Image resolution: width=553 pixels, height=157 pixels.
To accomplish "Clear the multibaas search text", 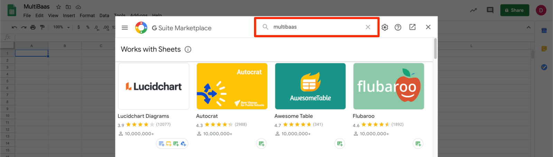I will point(368,27).
